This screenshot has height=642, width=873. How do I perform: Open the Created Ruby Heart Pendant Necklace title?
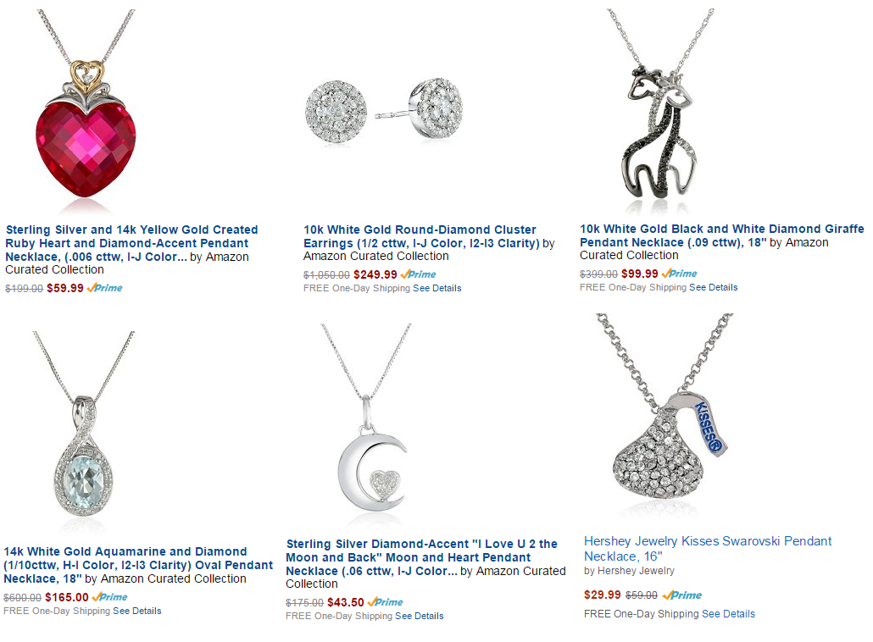point(131,243)
